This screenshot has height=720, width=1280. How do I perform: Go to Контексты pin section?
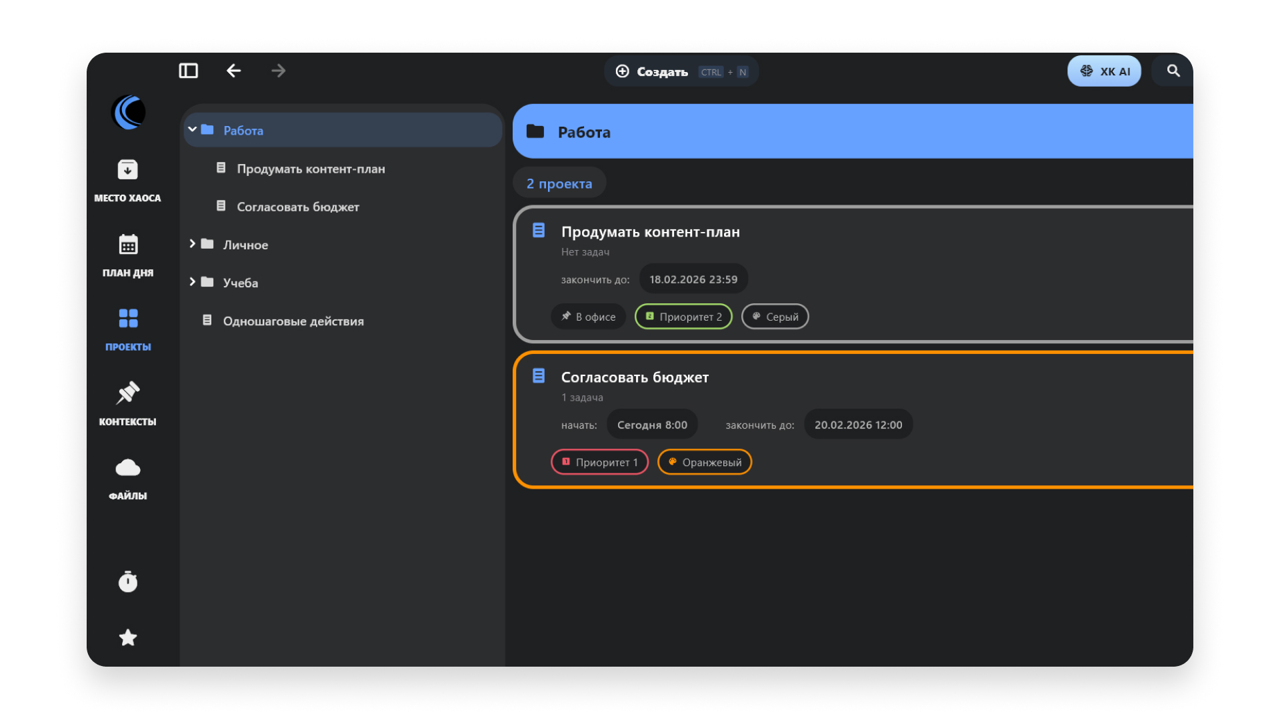click(127, 403)
